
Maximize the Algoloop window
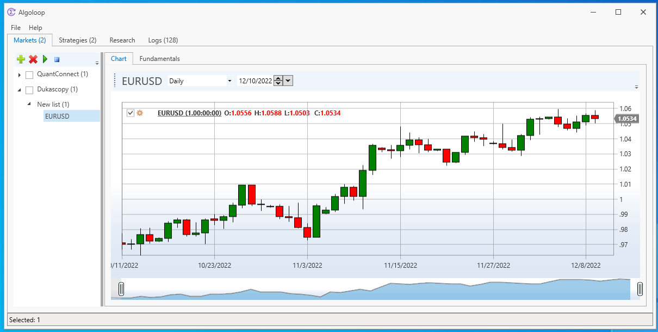point(618,12)
